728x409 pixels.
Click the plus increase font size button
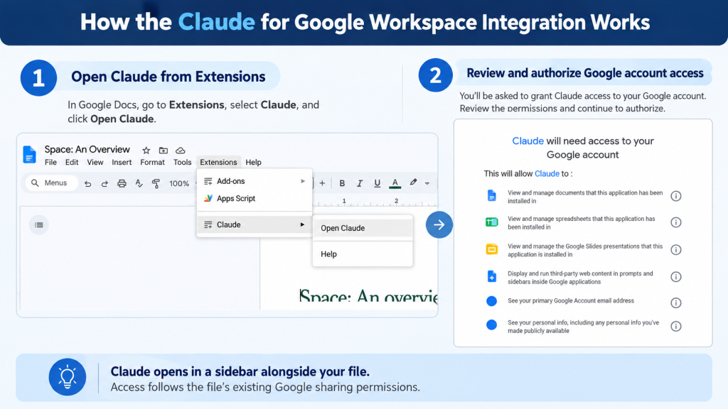[x=322, y=183]
